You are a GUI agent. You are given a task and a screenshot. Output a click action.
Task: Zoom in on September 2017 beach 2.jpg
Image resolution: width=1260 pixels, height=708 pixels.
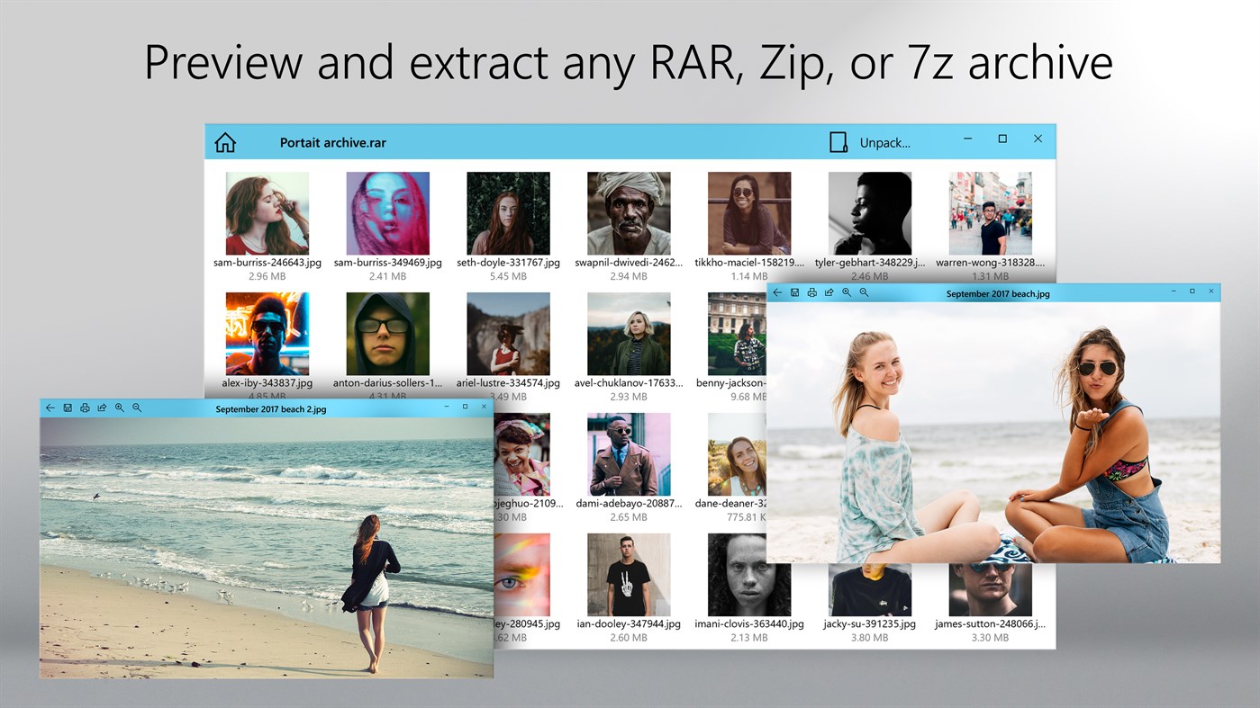click(120, 408)
